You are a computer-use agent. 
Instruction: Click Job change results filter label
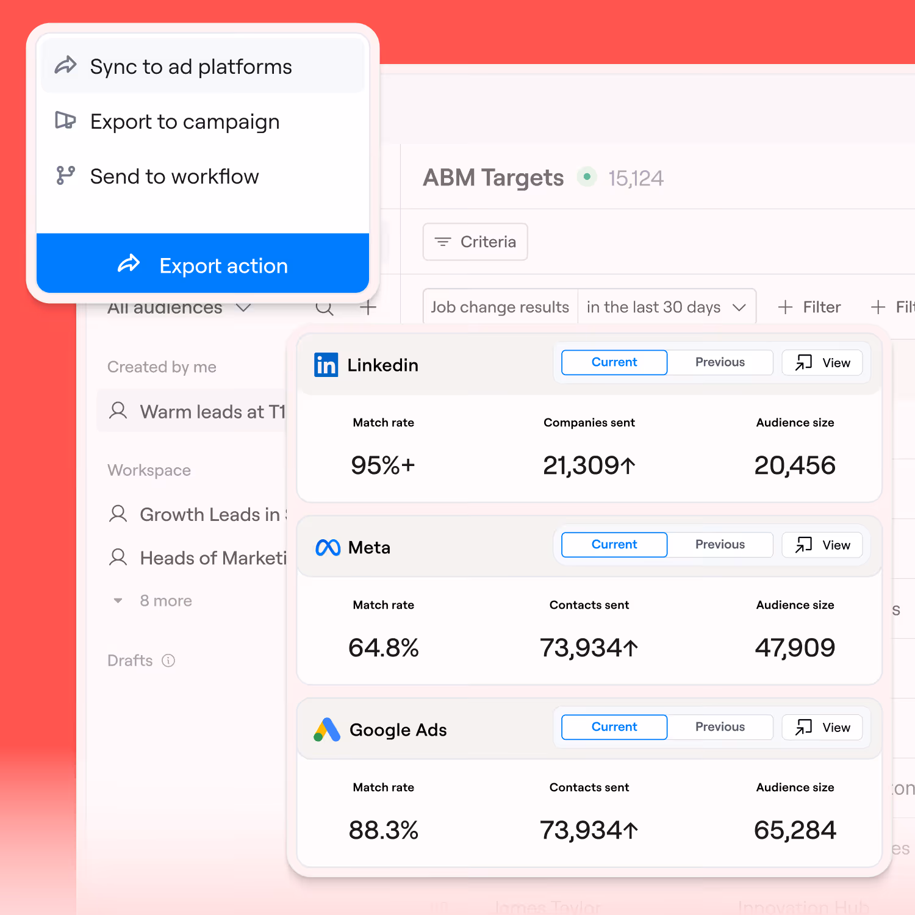(500, 307)
